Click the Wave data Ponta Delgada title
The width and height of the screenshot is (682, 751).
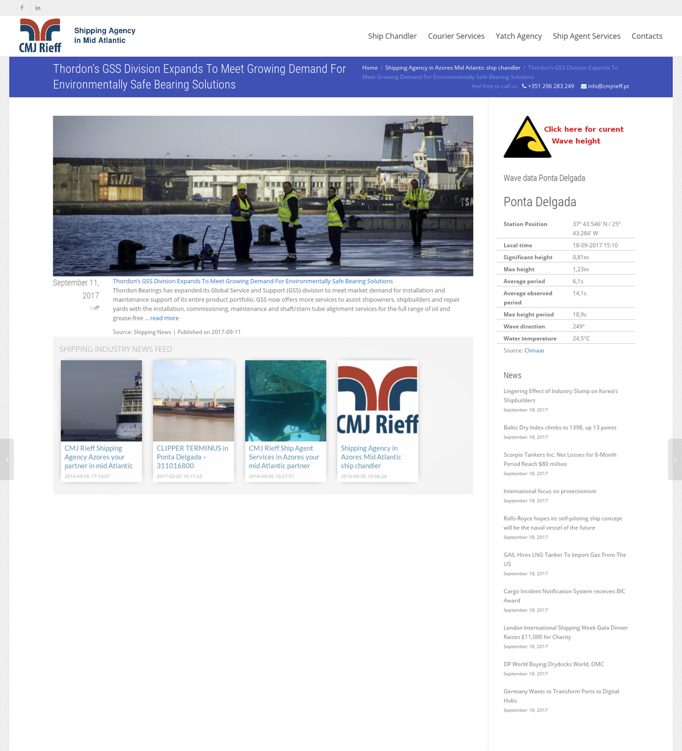tap(544, 178)
